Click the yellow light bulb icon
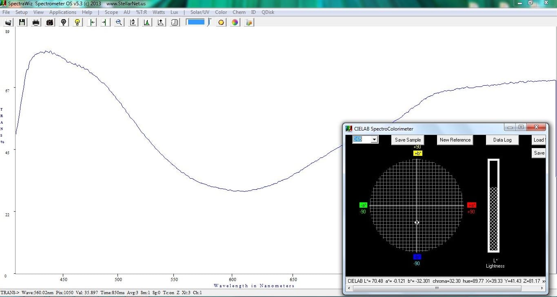The width and height of the screenshot is (557, 297). coord(77,22)
